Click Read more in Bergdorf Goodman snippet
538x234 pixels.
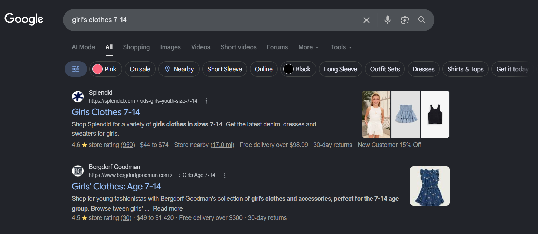tap(168, 209)
